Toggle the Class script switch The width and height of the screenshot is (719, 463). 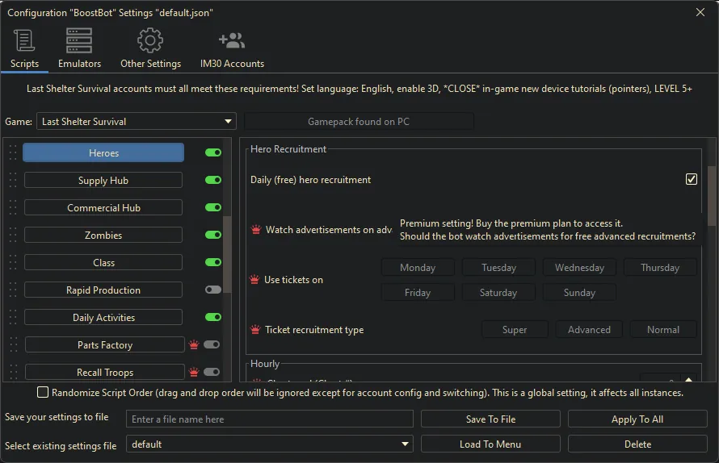pyautogui.click(x=213, y=262)
